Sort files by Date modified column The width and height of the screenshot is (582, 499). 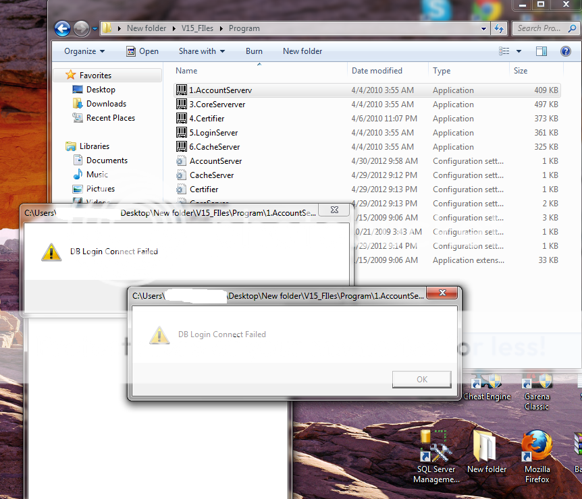coord(377,71)
